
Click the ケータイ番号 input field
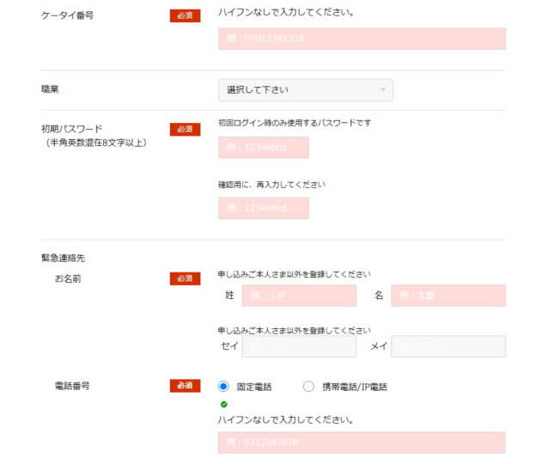tap(362, 39)
